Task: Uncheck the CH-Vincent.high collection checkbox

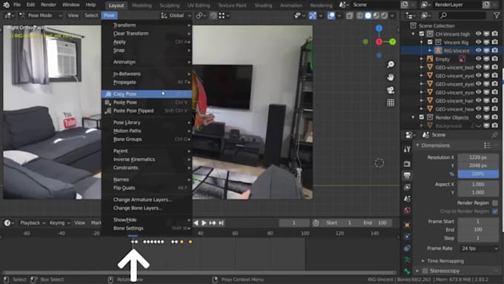Action: (x=422, y=34)
